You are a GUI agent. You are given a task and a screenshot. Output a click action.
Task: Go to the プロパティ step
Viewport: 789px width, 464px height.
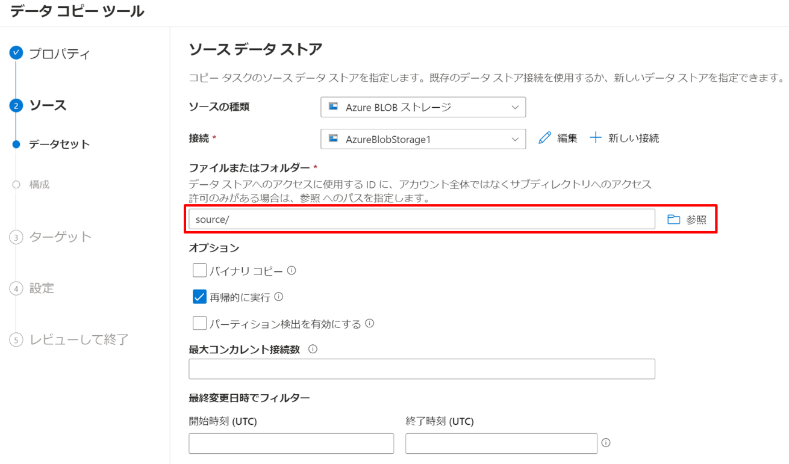[x=60, y=54]
